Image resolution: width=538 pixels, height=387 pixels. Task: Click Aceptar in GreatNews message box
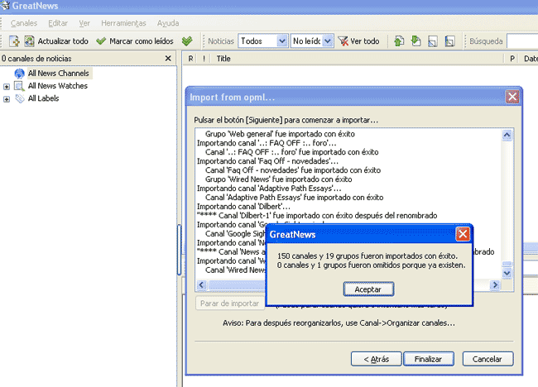[x=368, y=289]
